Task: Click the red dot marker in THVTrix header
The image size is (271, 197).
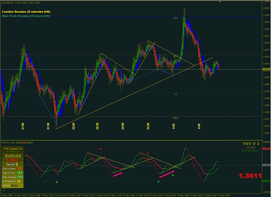Action: click(x=25, y=143)
